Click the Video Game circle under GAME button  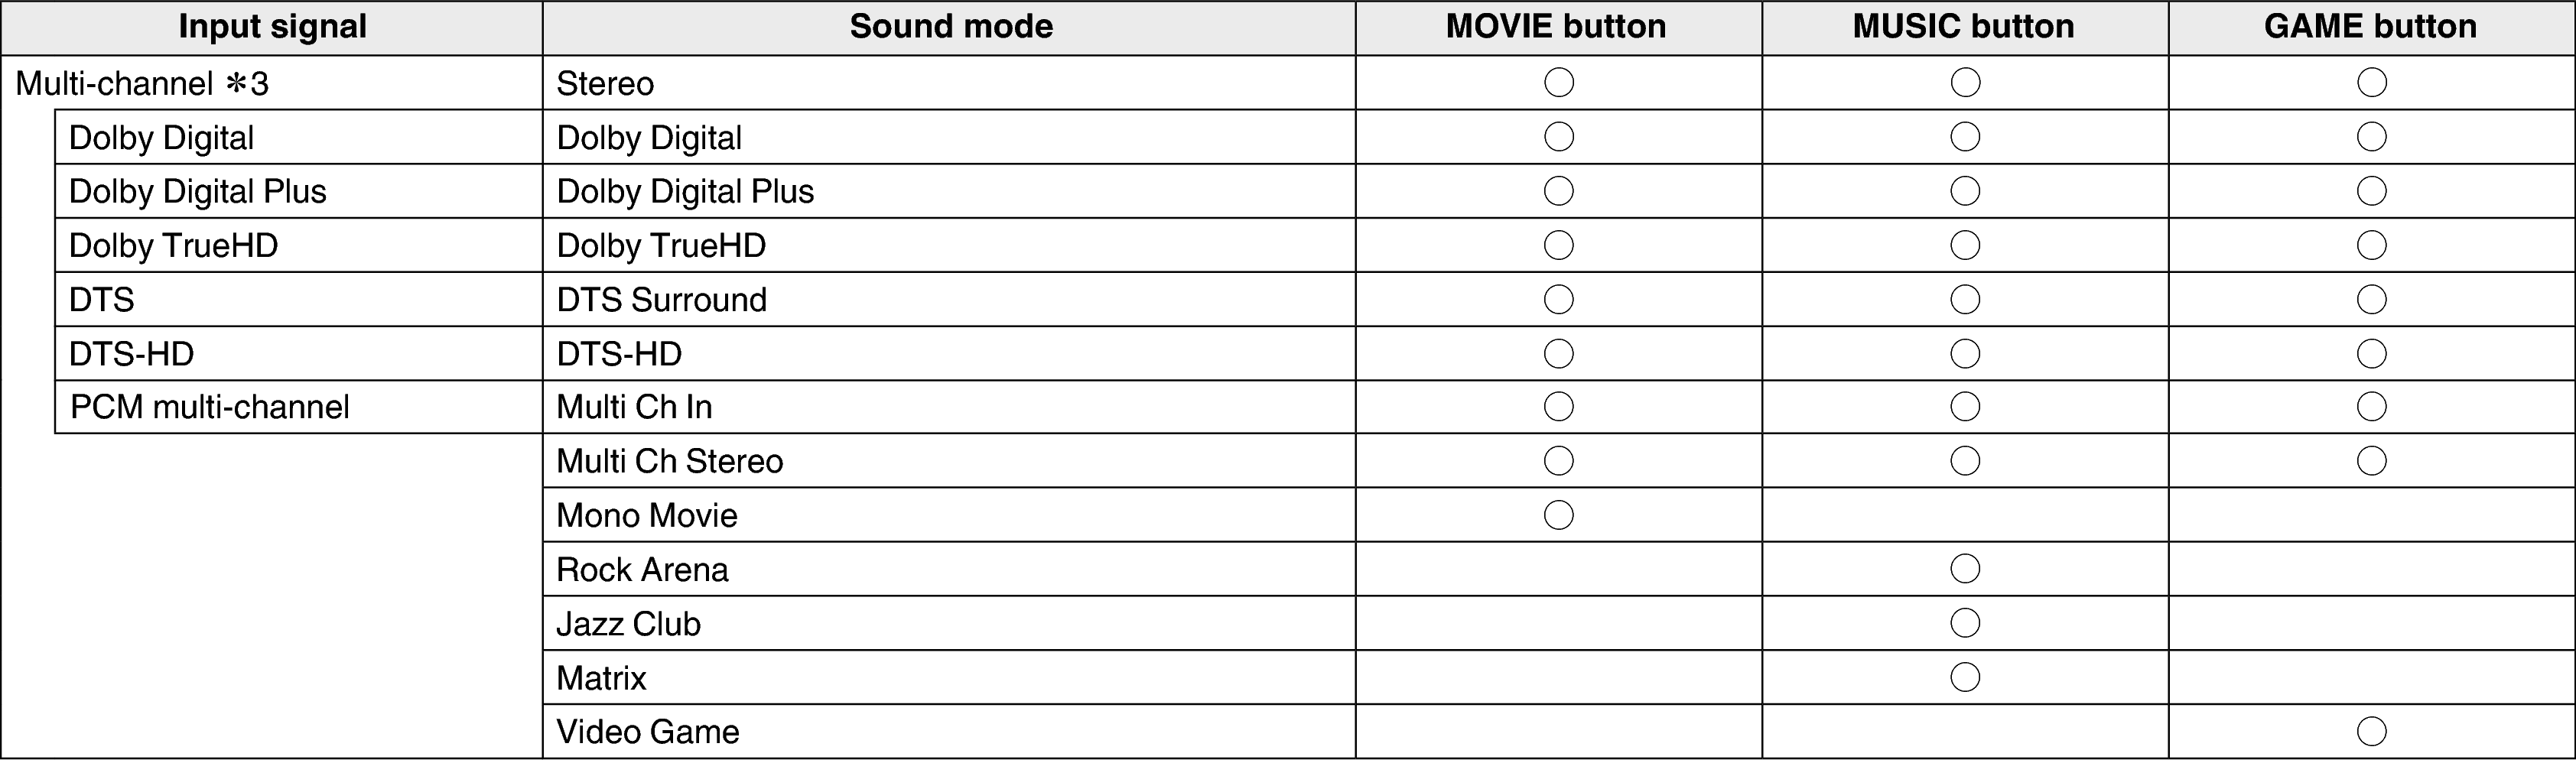[2371, 732]
